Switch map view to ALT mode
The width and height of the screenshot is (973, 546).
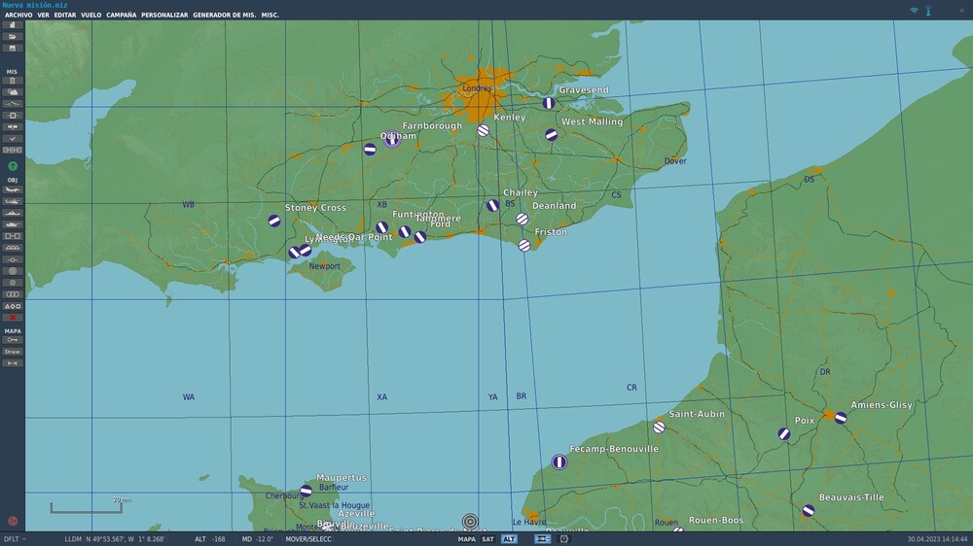click(x=509, y=538)
